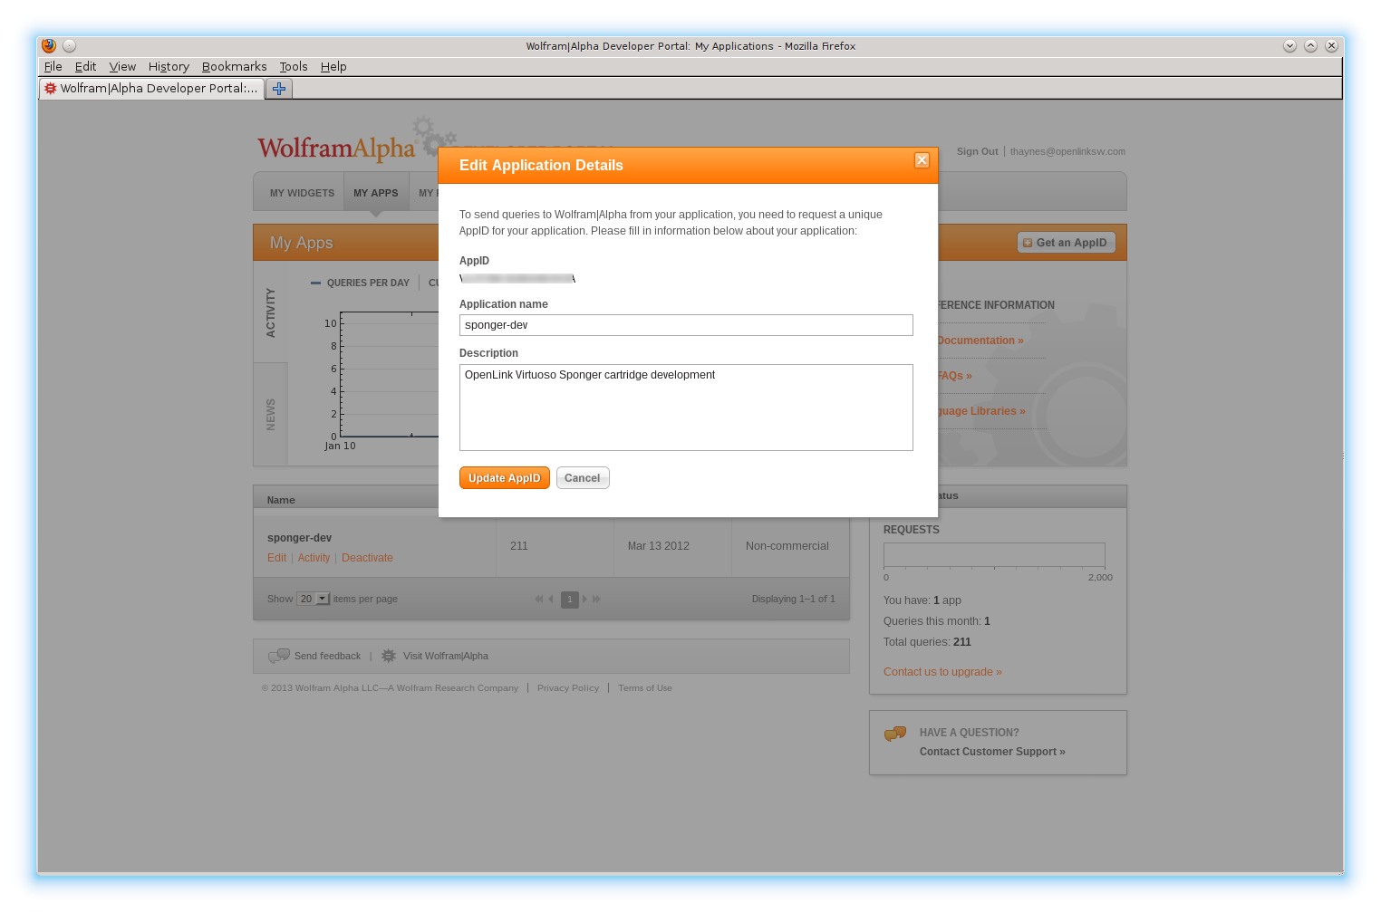Deactivate the sponger-dev app

tap(367, 558)
